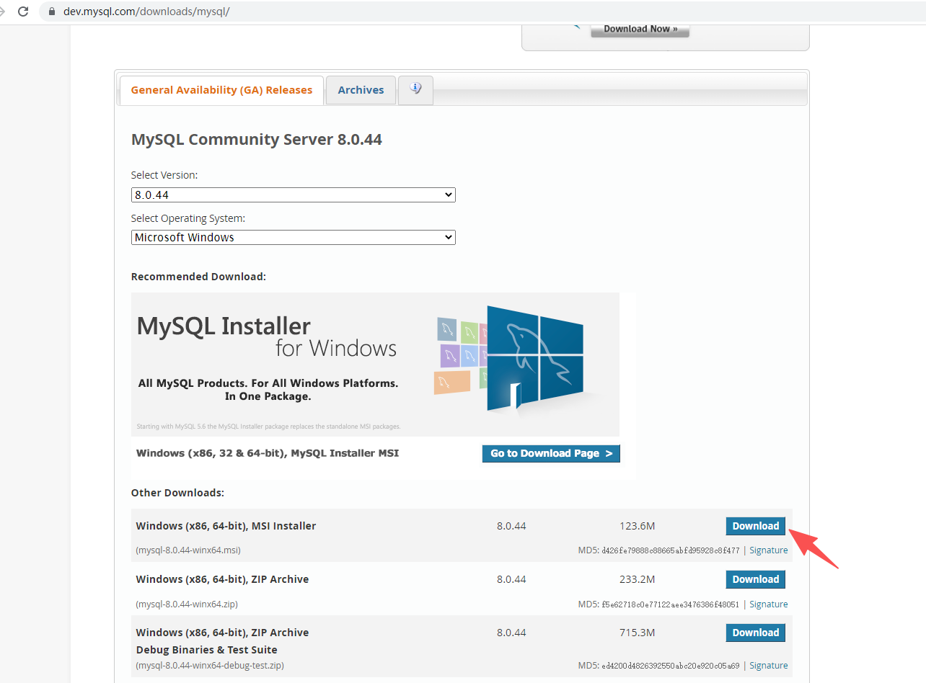Click the filename (mysql-8.0.44-winx64.msi)
926x683 pixels.
coord(188,550)
